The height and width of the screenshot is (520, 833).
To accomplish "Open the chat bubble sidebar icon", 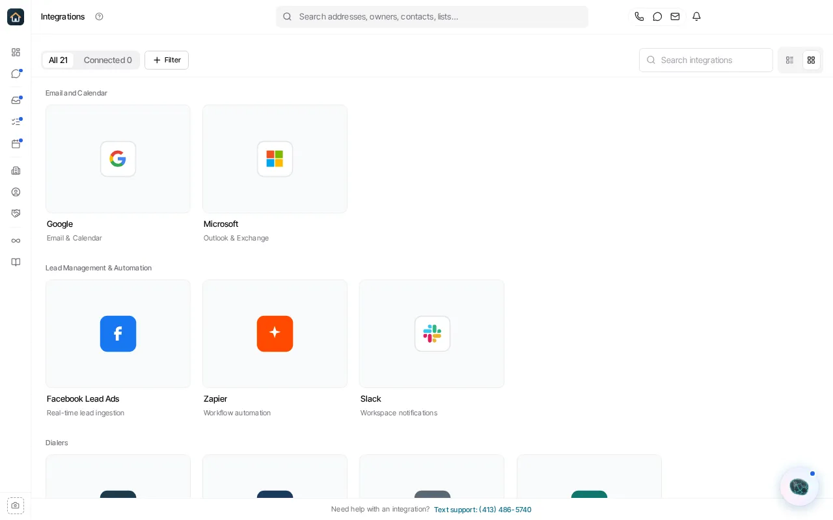I will coord(16,73).
